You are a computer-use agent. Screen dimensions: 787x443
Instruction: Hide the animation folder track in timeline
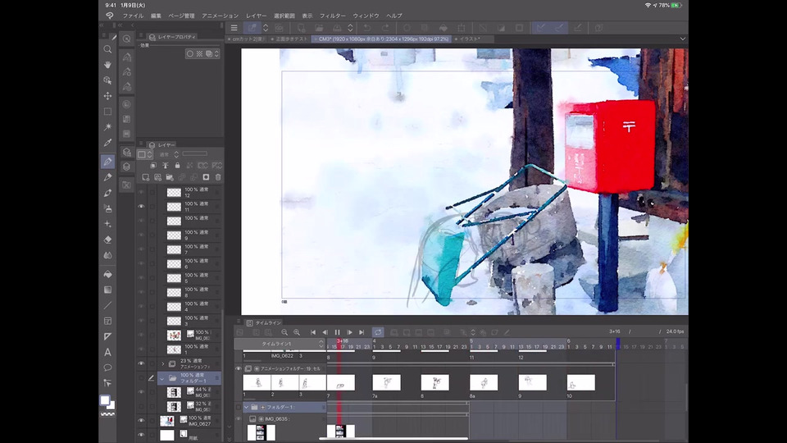coord(239,369)
